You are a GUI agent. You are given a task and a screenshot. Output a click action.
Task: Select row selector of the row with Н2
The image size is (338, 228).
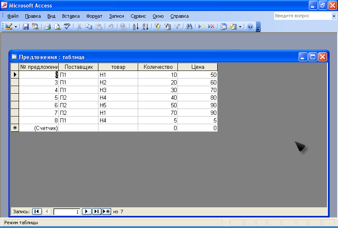click(15, 82)
